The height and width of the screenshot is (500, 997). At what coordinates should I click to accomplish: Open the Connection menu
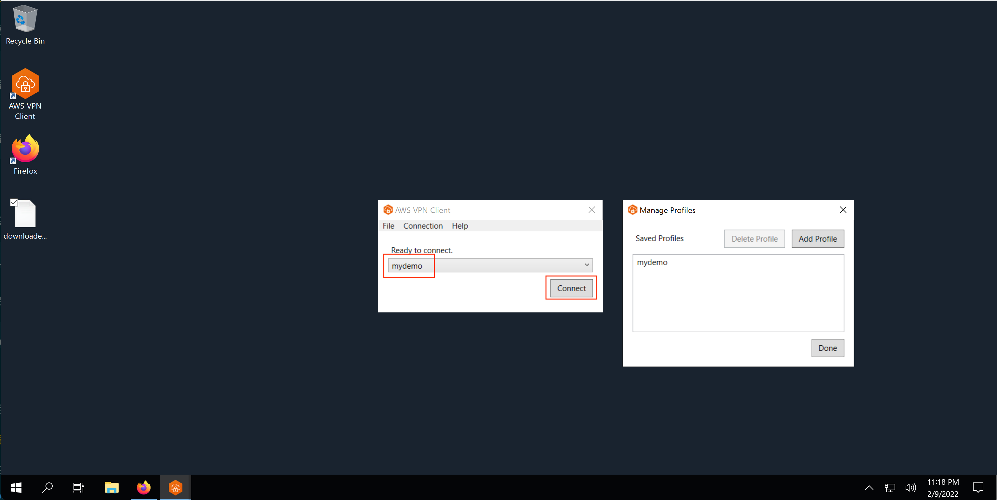pos(423,226)
